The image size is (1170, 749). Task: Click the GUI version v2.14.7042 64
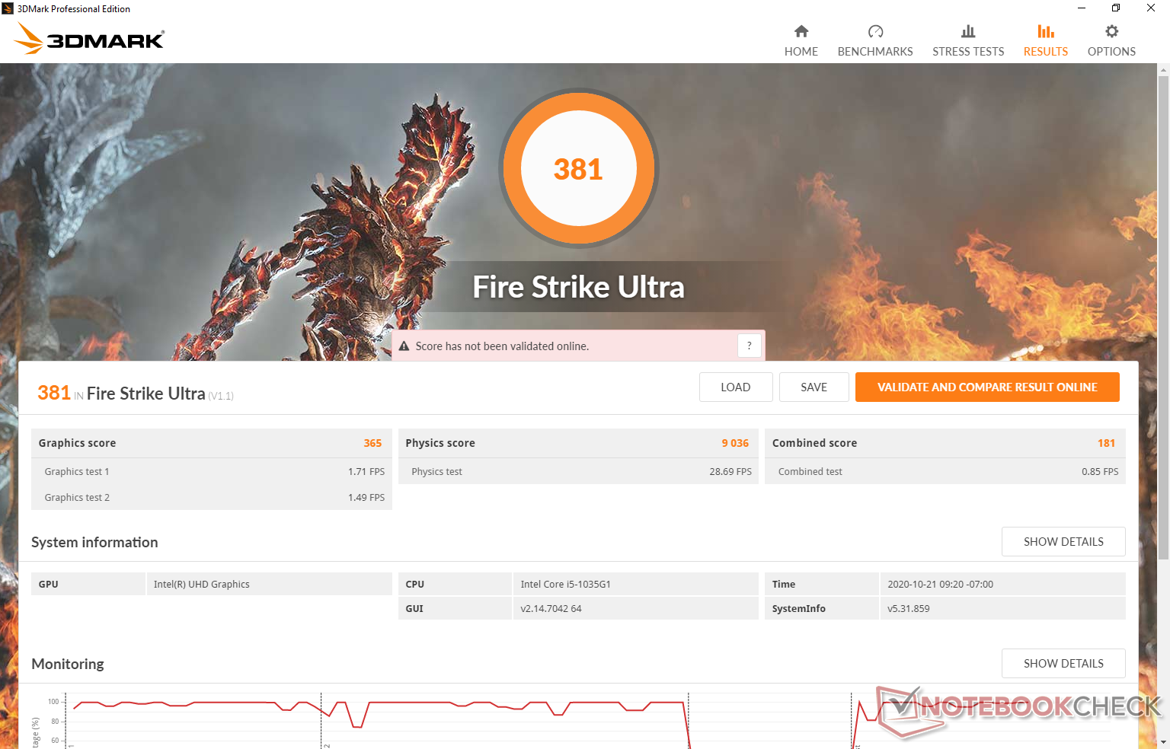click(551, 609)
